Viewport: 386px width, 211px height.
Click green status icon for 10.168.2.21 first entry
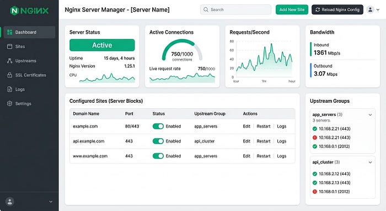[x=315, y=129]
